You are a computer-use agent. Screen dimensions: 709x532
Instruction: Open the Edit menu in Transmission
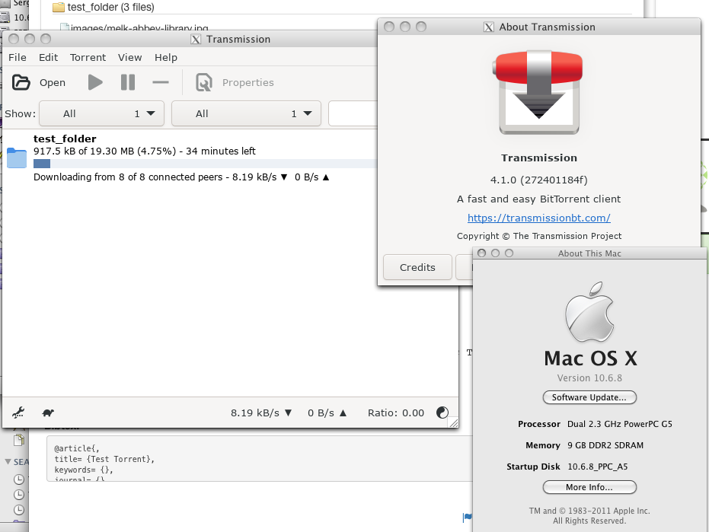(x=48, y=57)
